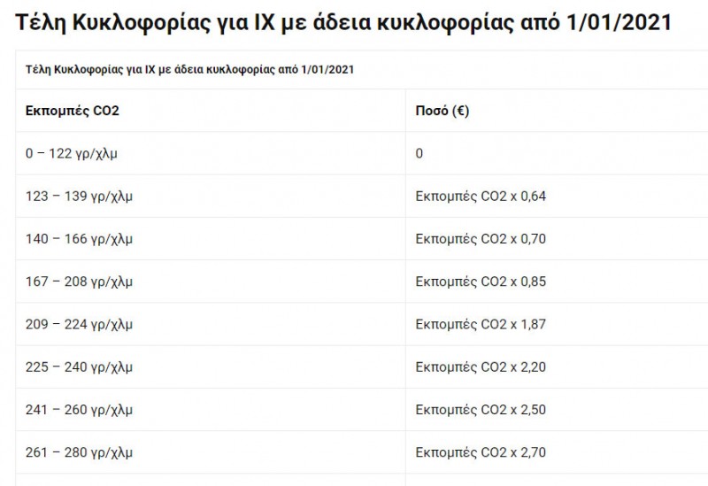
Task: Click the 'Εκπομπές CO2 x 0,64' amount cell
Action: tap(481, 197)
